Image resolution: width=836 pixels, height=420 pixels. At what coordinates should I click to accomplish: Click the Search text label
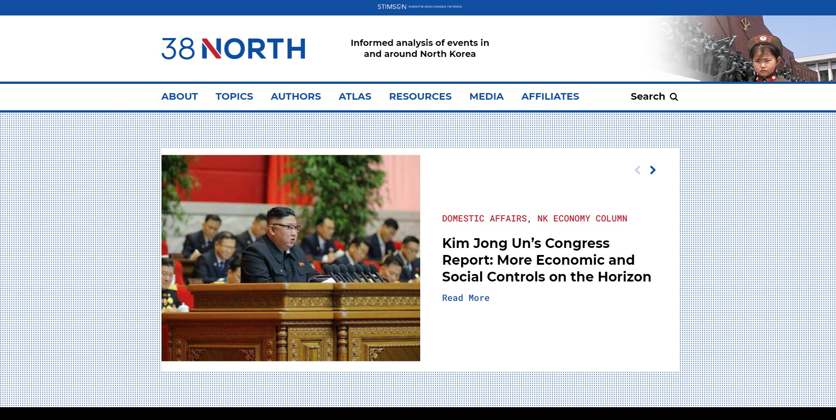tap(648, 97)
